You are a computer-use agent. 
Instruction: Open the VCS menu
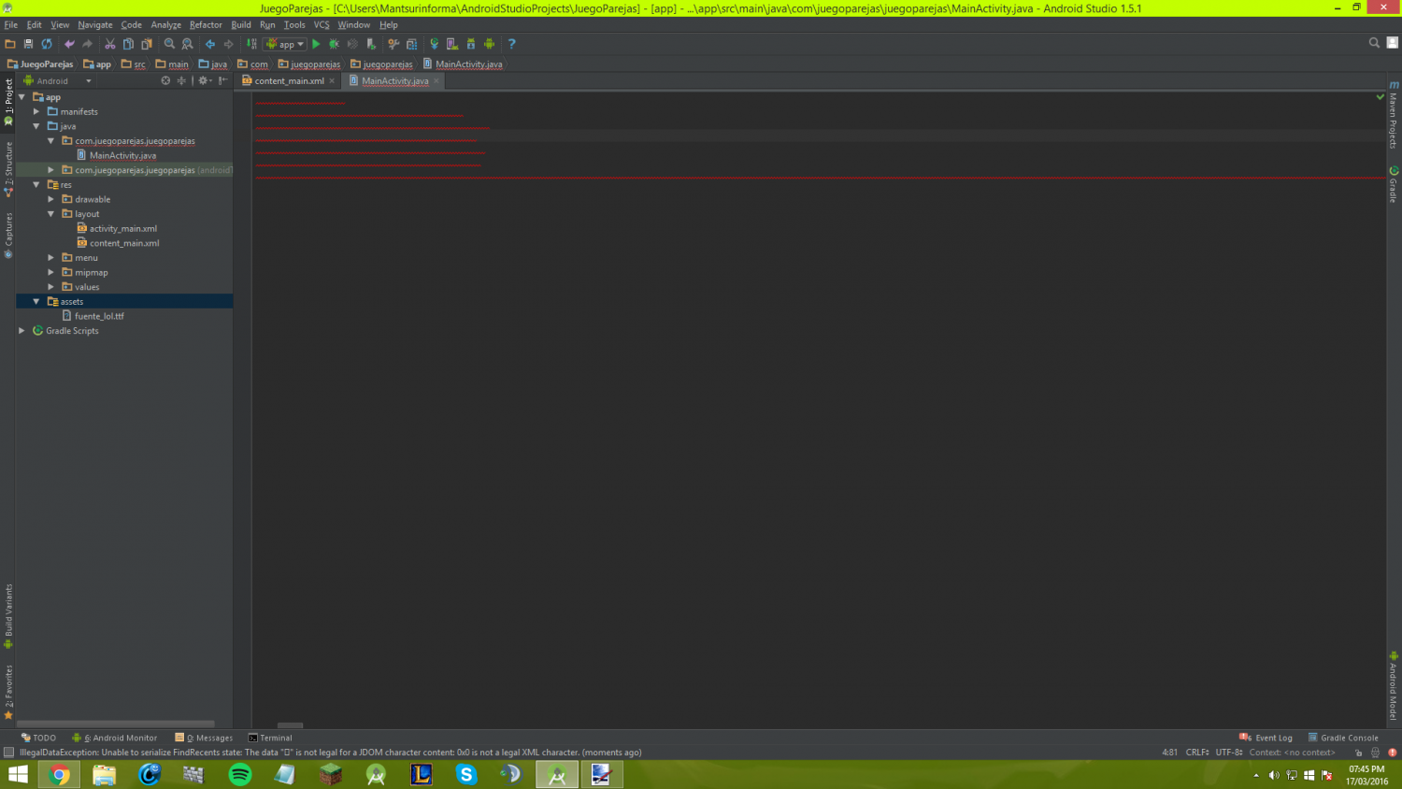coord(322,25)
